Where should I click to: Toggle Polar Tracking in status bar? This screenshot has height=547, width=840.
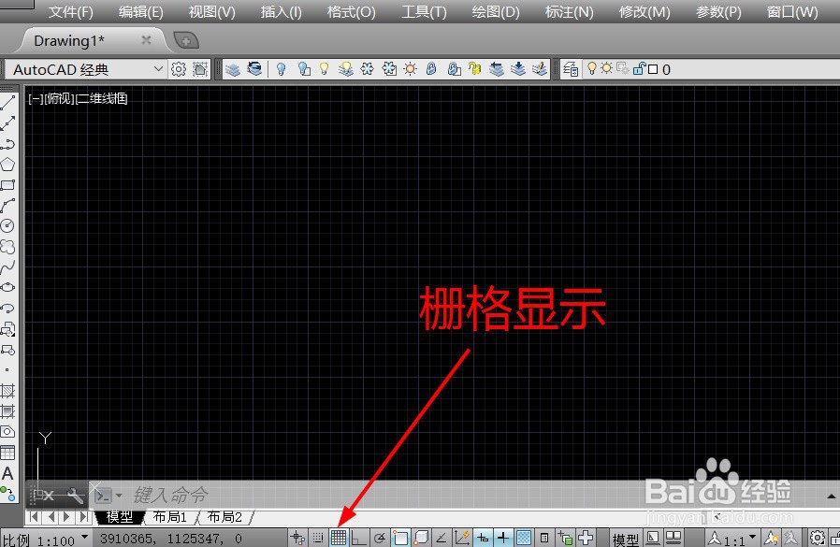pos(380,538)
